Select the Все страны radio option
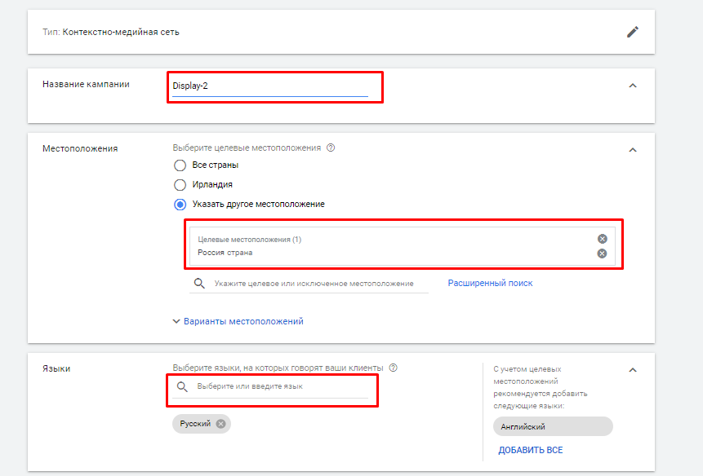This screenshot has height=476, width=703. point(180,165)
